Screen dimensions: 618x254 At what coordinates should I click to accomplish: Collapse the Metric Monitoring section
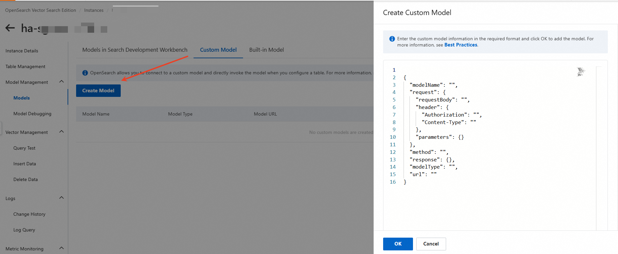[61, 248]
